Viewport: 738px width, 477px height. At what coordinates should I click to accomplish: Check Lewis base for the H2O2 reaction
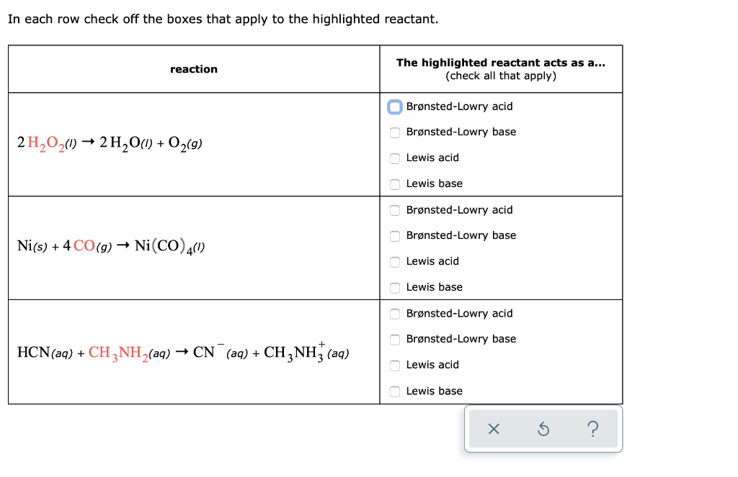[x=395, y=184]
